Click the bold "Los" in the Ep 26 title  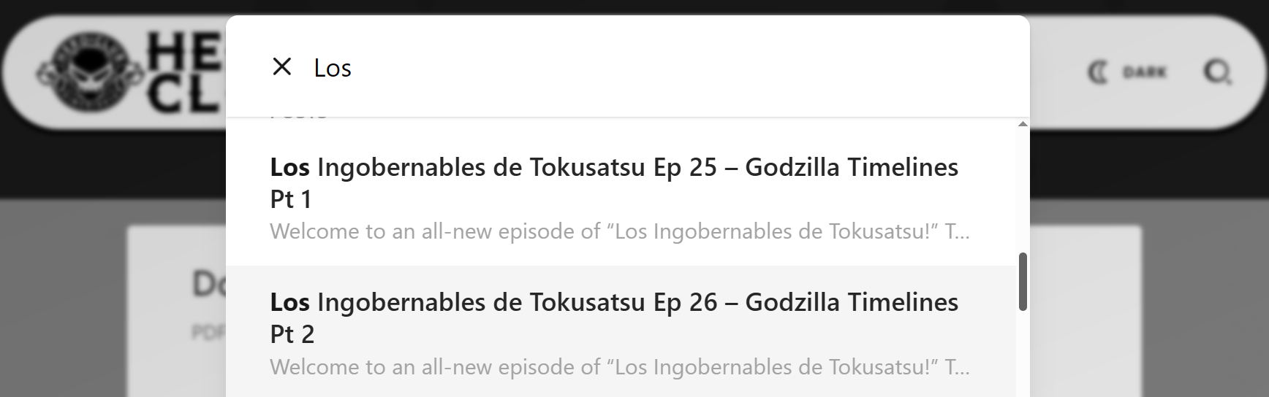[290, 303]
